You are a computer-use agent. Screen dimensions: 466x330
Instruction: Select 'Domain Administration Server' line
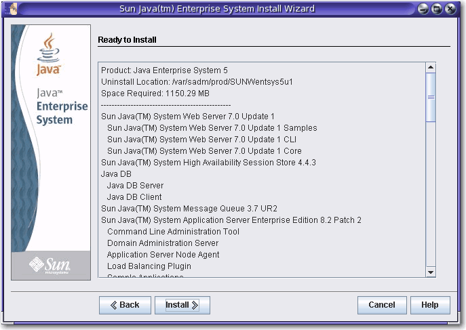163,243
